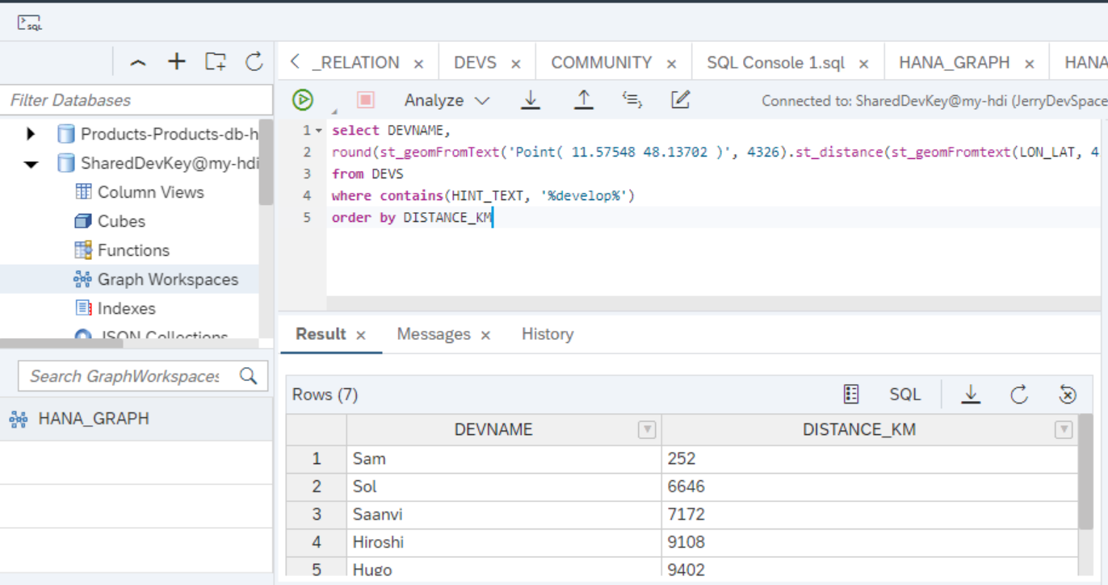Close the Messages tab
This screenshot has height=585, width=1108.
[x=485, y=335]
